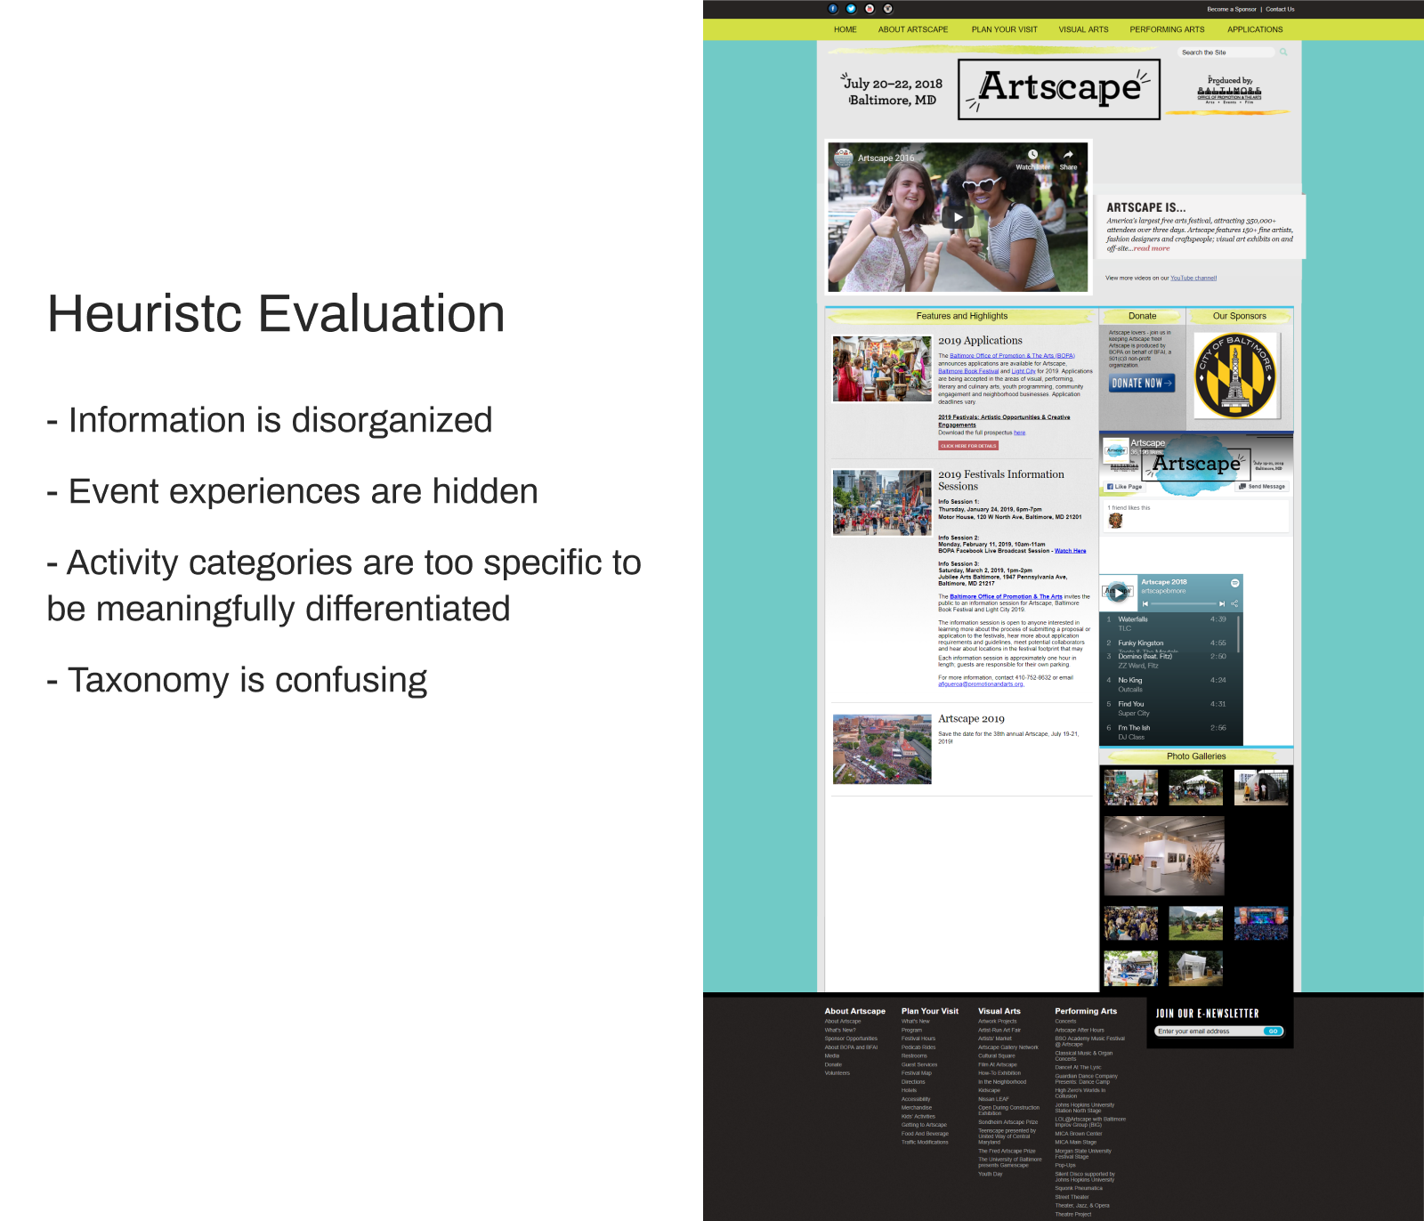Click the Search the Site field
Viewport: 1424px width, 1221px height.
tap(1227, 53)
